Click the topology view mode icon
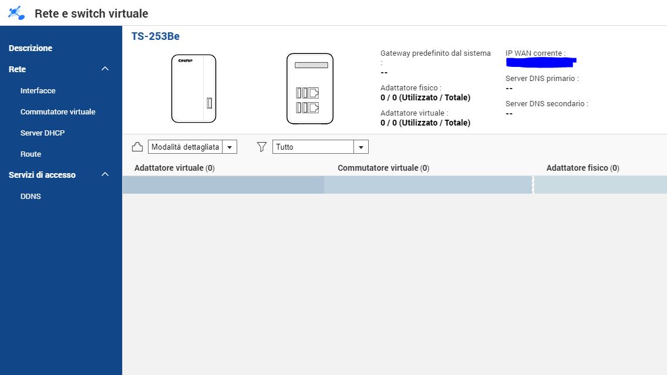The image size is (667, 375). (137, 147)
